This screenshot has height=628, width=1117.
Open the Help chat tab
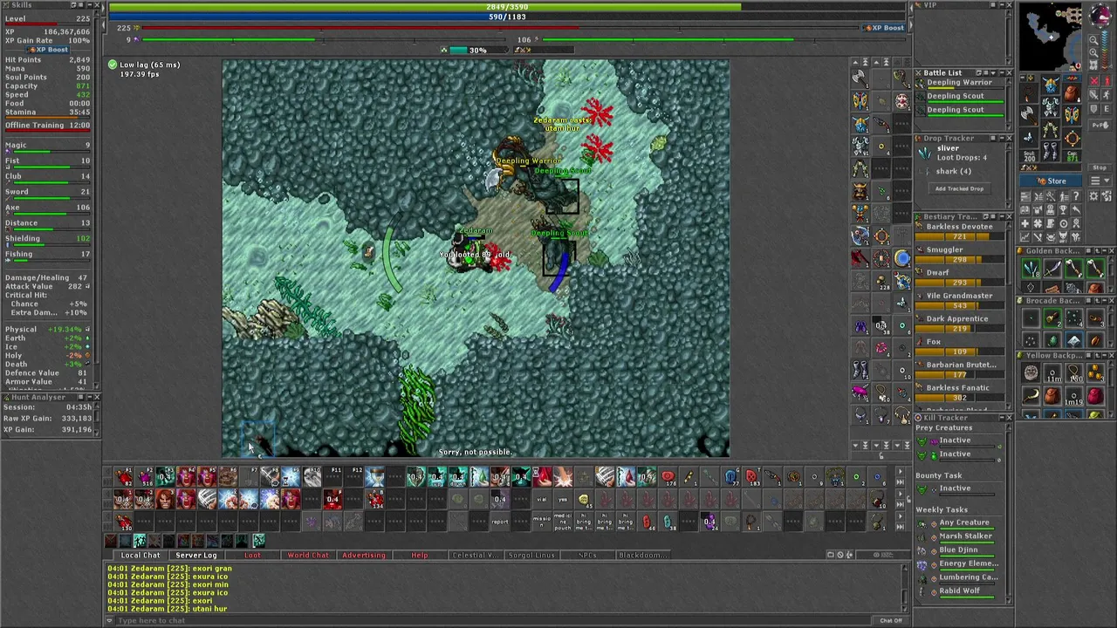pos(420,555)
